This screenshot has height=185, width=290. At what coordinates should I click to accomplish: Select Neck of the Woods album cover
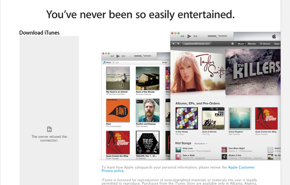point(147,78)
